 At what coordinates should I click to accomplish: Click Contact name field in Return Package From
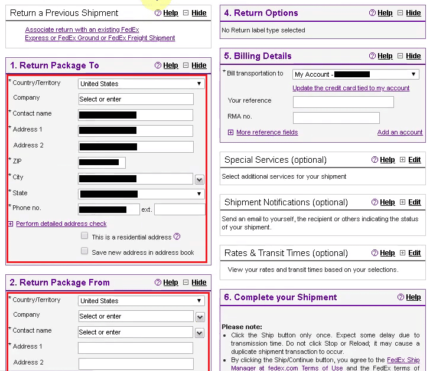(x=136, y=332)
